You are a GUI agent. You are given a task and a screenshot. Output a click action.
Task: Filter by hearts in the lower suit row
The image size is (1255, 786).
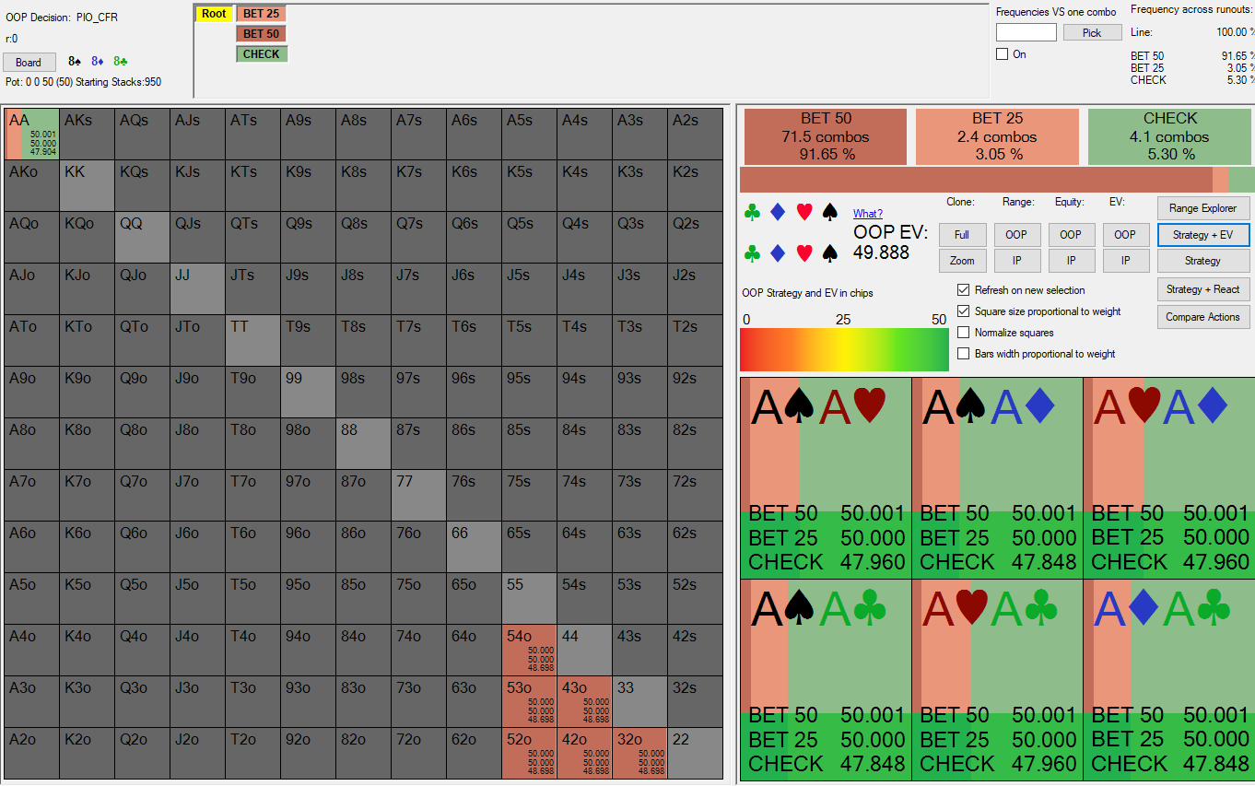pyautogui.click(x=803, y=252)
